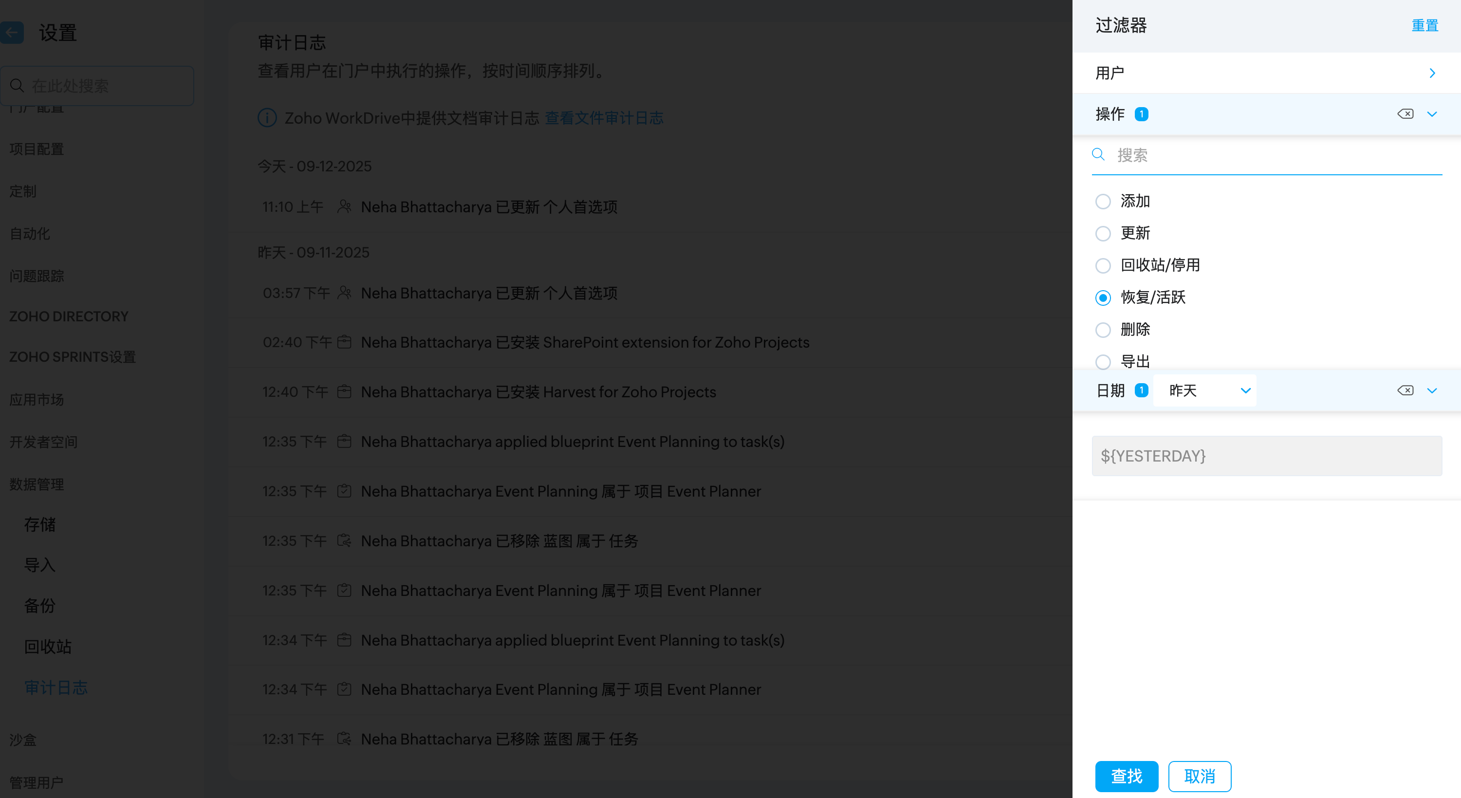The width and height of the screenshot is (1461, 798).
Task: Click the 重置 link in the filter header
Action: [x=1424, y=25]
